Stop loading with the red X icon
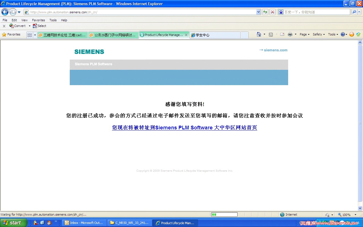The image size is (363, 227). pos(273,12)
